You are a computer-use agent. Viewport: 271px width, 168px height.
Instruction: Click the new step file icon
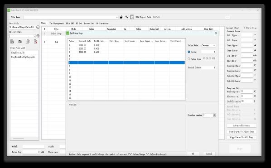click(x=12, y=42)
